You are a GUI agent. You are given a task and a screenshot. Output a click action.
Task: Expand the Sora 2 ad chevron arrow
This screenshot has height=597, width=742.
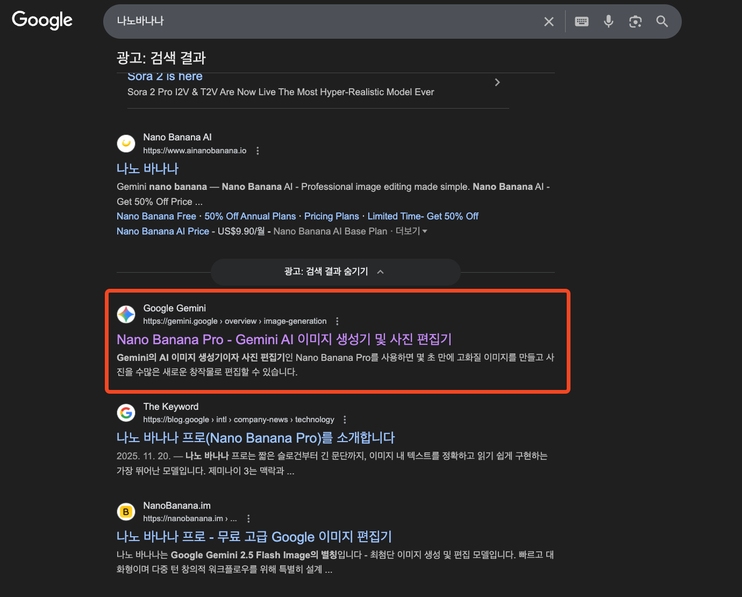[497, 82]
